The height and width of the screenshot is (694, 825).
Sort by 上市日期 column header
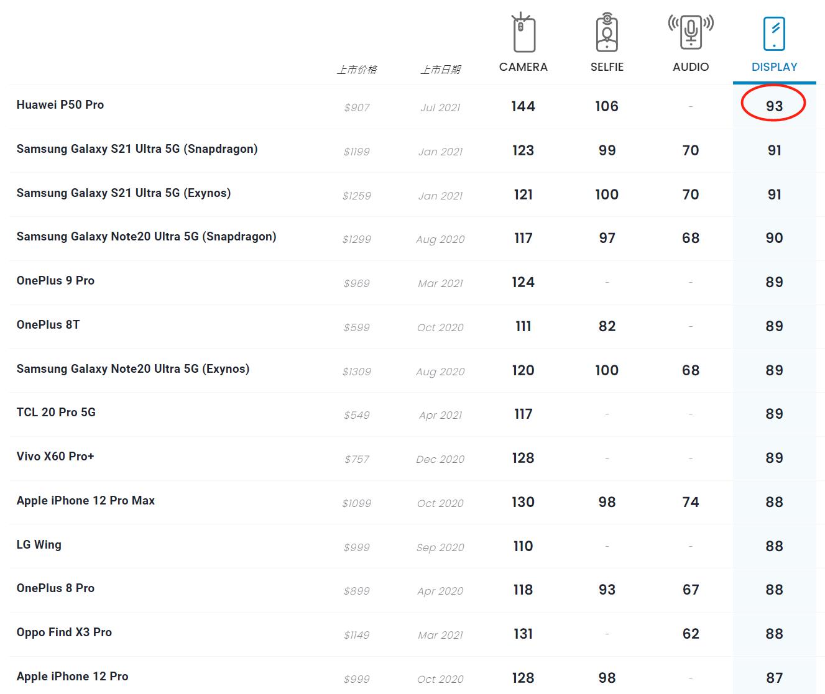click(440, 70)
